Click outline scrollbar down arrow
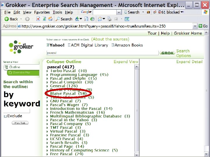Image resolution: width=210 pixels, height=157 pixels. click(136, 155)
